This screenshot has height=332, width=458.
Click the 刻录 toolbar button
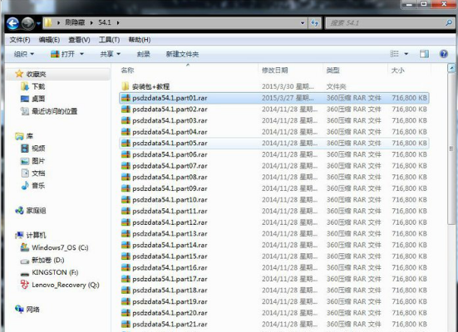(x=144, y=54)
